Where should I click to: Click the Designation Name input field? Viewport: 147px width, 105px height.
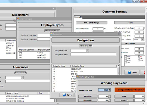(94, 54)
